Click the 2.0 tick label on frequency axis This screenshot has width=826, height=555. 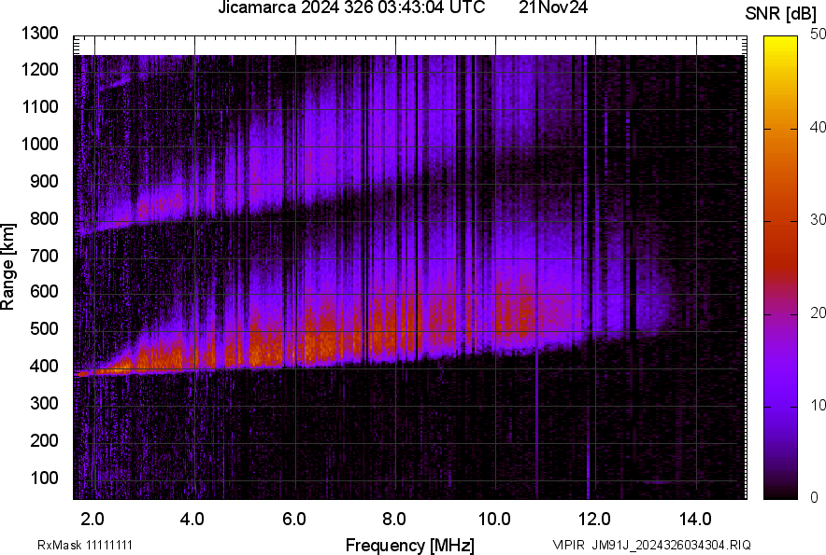tap(93, 519)
